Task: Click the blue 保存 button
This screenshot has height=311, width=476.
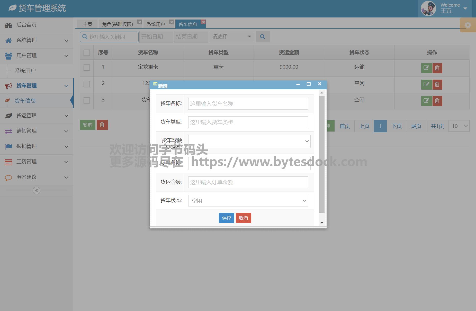Action: 226,218
